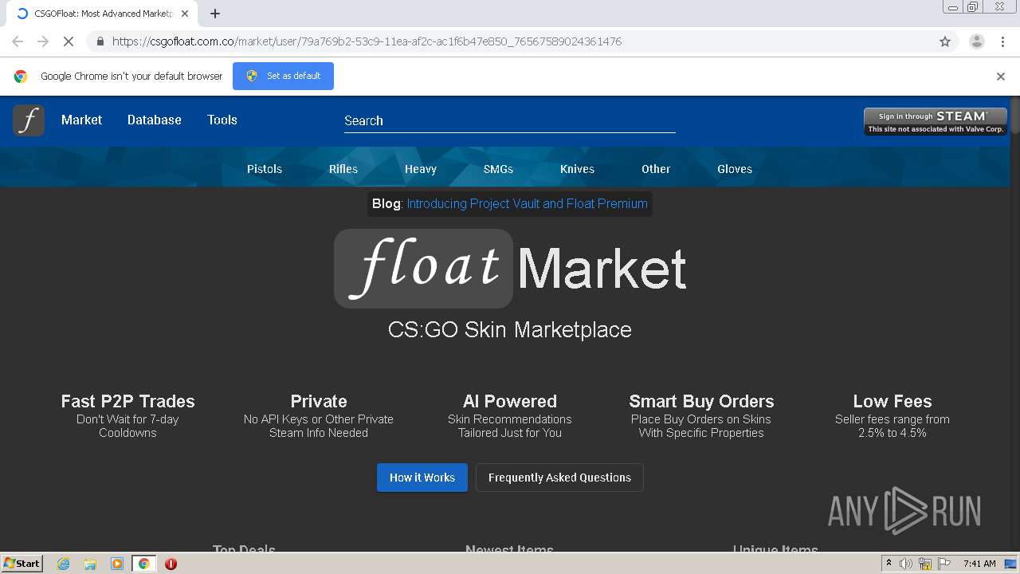Open the Windows Start menu

(x=22, y=564)
